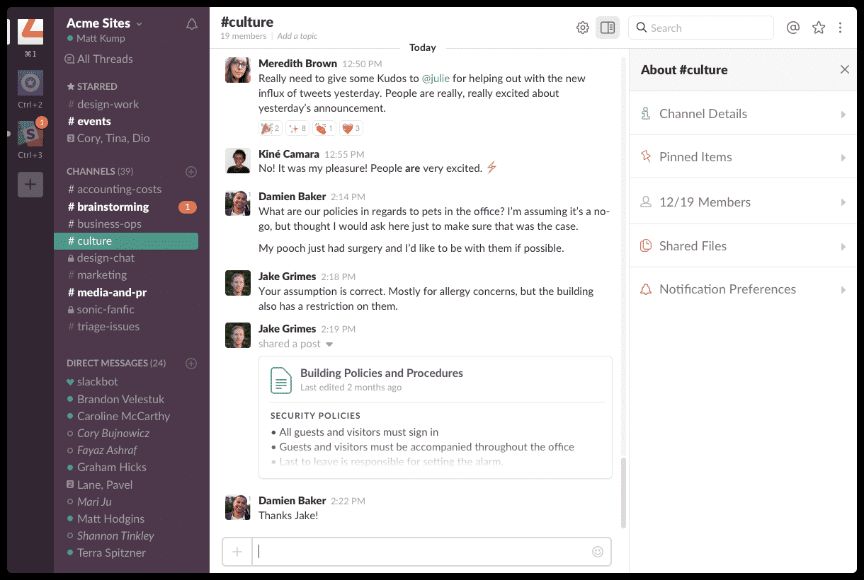The height and width of the screenshot is (580, 864).
Task: Open Pinned Items via the pushpin icon
Action: click(x=646, y=157)
